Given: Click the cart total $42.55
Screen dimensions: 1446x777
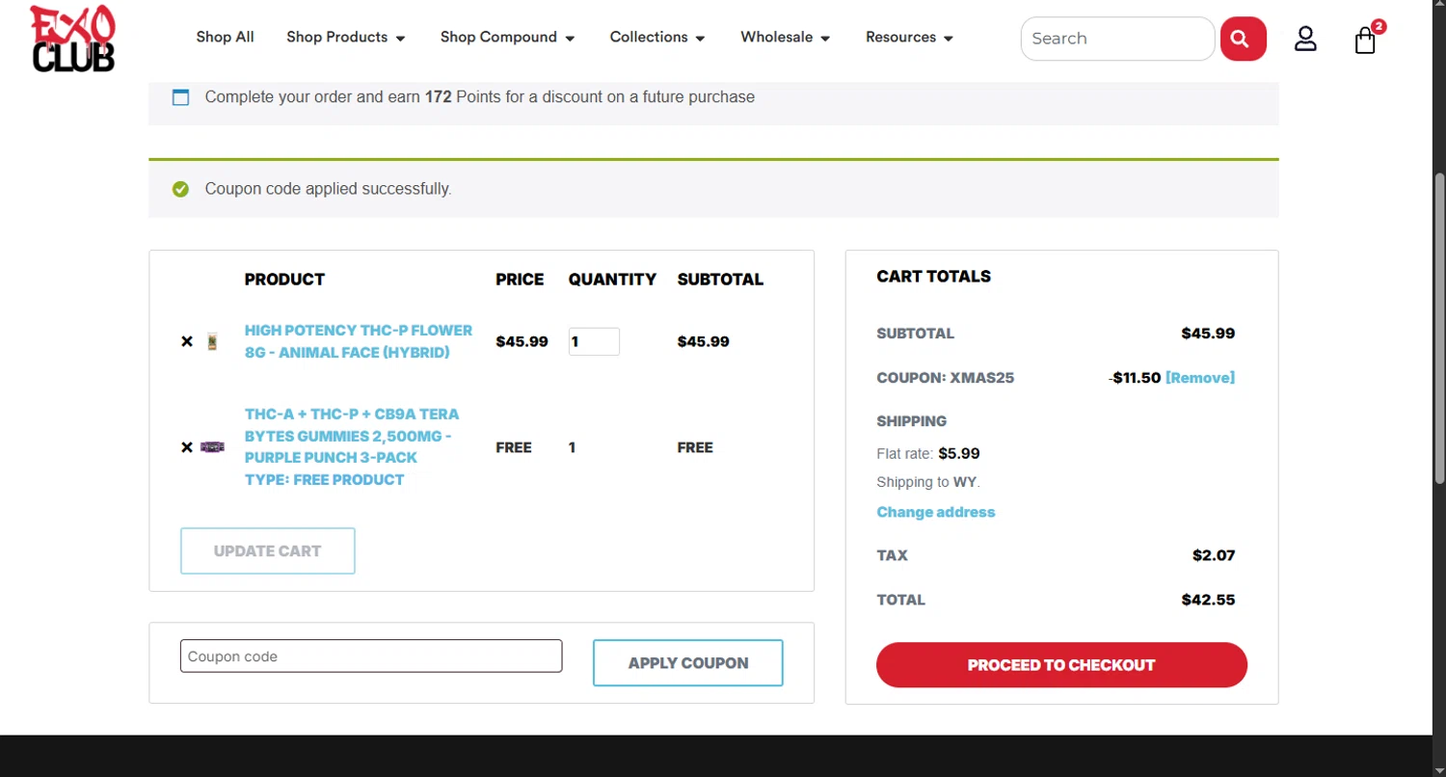Looking at the screenshot, I should coord(1208,600).
